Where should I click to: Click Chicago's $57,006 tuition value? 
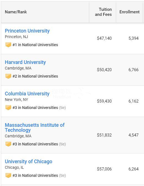coord(104,169)
